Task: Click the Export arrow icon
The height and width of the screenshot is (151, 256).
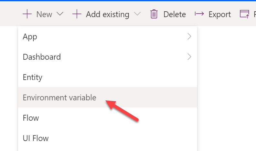Action: (199, 14)
